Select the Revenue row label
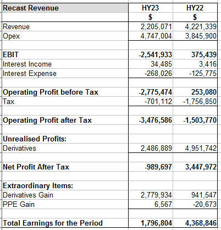 [x=16, y=27]
